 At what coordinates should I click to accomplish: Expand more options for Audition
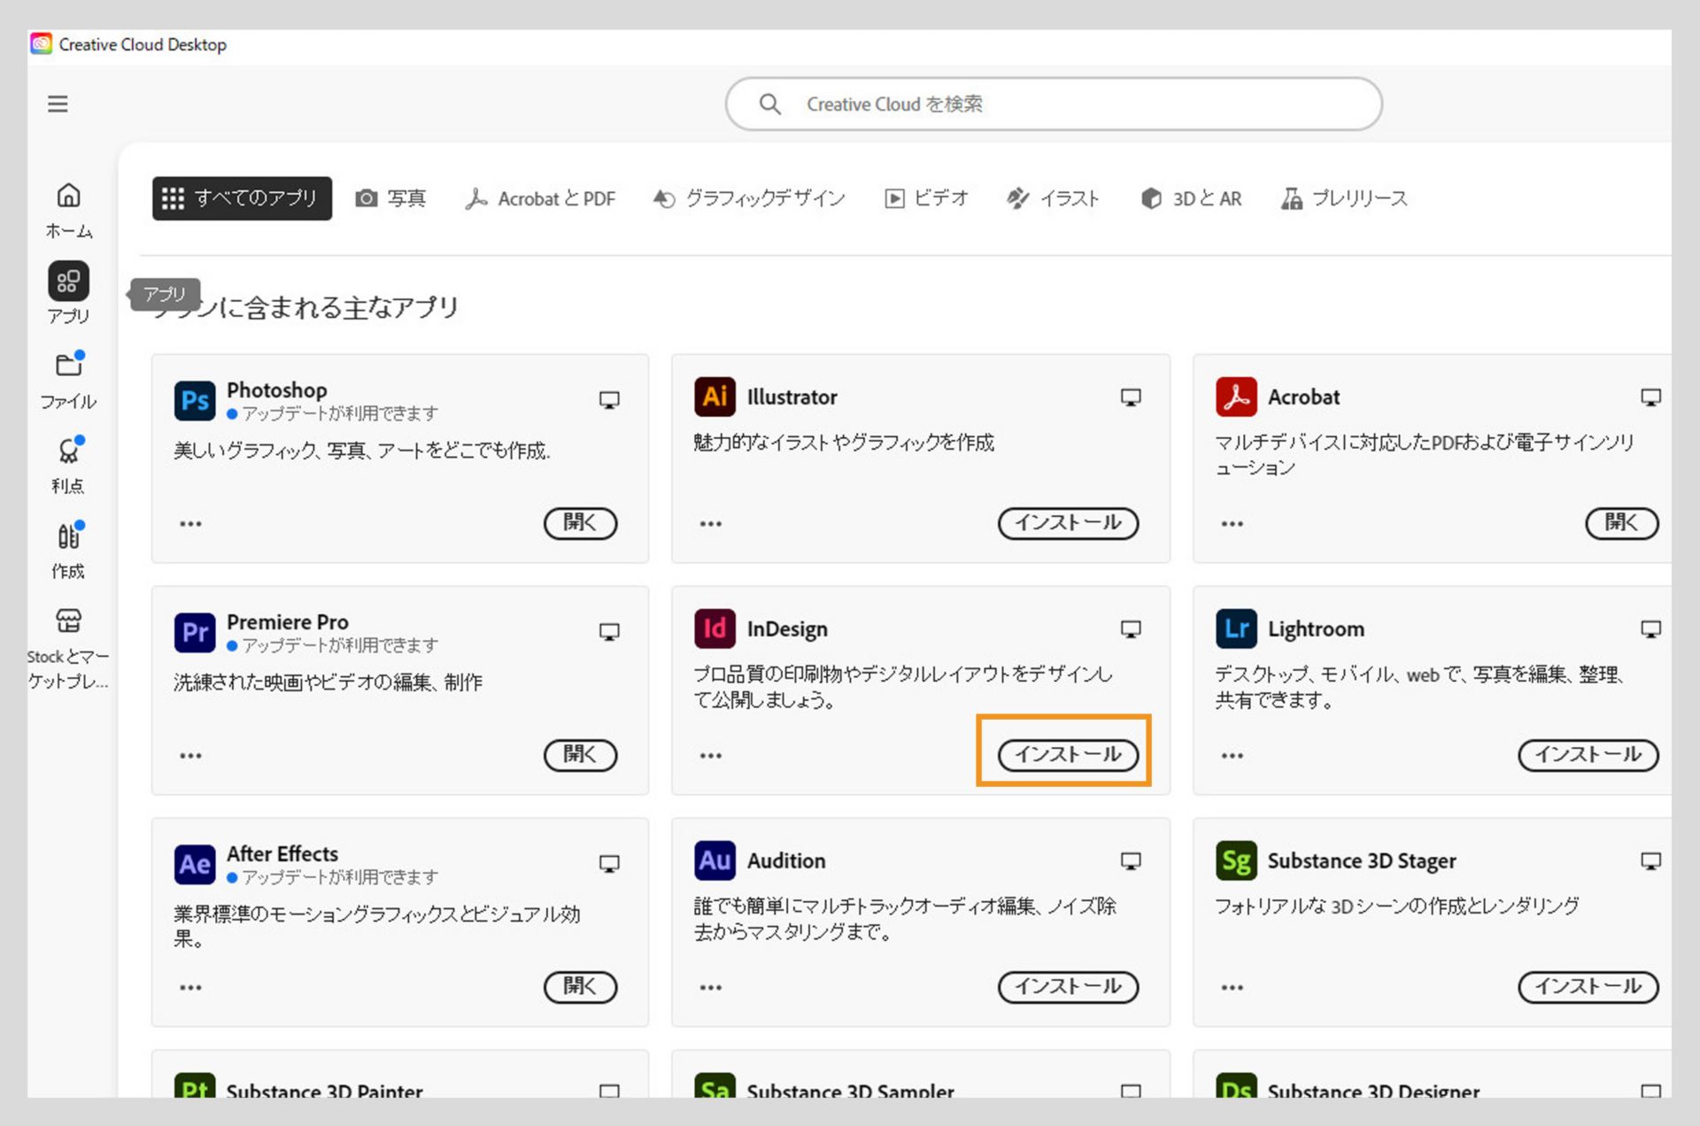click(710, 988)
